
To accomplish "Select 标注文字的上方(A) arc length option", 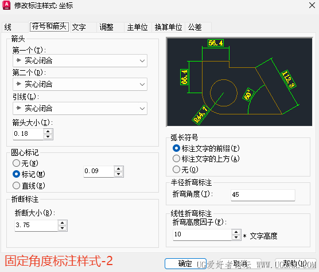I will [206, 159].
